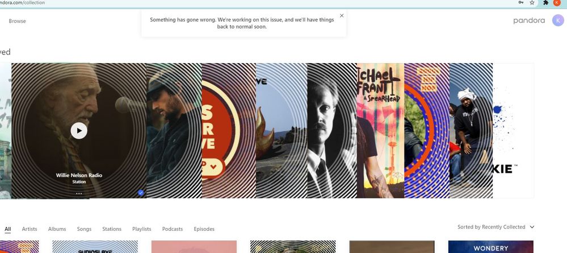Viewport: 567px width, 253px height.
Task: Toggle the blue collected checkmark on Willie Nelson Radio
Action: click(141, 193)
